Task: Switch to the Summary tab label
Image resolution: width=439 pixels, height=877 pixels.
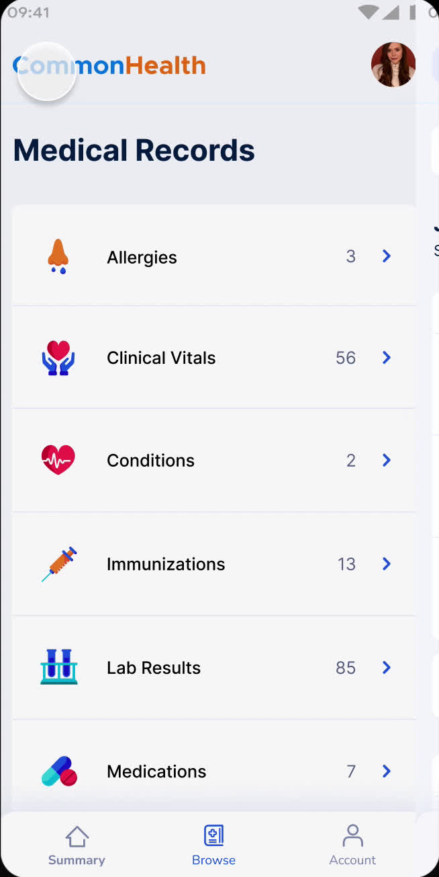Action: (x=77, y=860)
